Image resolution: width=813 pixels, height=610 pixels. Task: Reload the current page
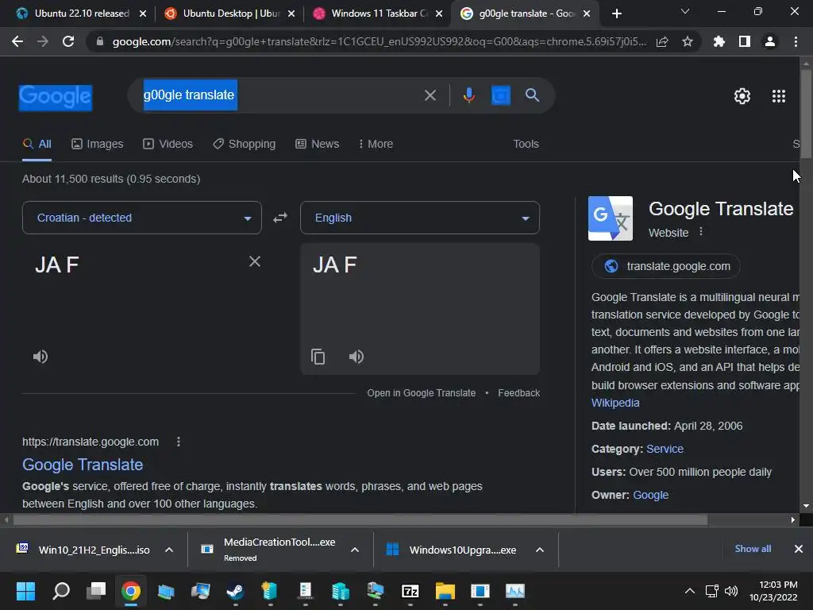[68, 41]
